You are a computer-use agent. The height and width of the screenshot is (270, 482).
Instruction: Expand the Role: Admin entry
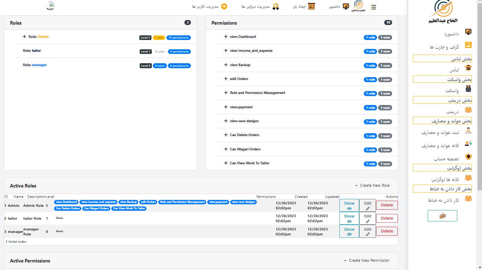point(24,37)
